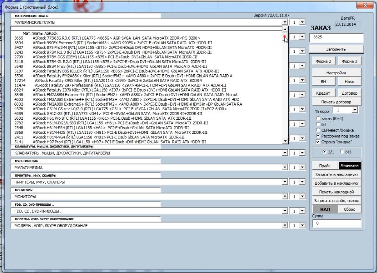The width and height of the screenshot is (377, 273).
Task: Open Форма 2
Action: click(x=323, y=61)
